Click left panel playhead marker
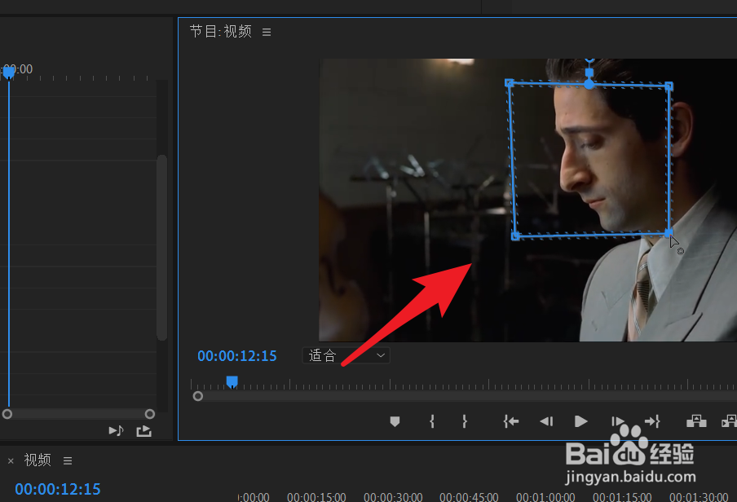This screenshot has width=737, height=502. (9, 73)
